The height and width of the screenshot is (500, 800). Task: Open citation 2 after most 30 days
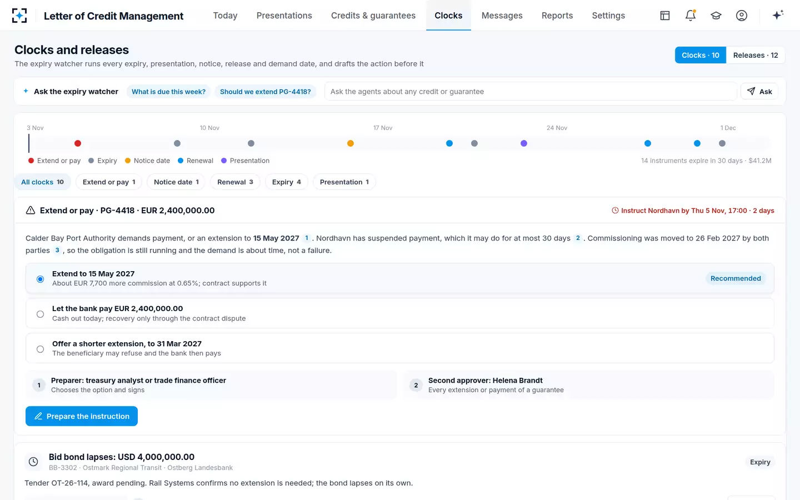pyautogui.click(x=578, y=238)
